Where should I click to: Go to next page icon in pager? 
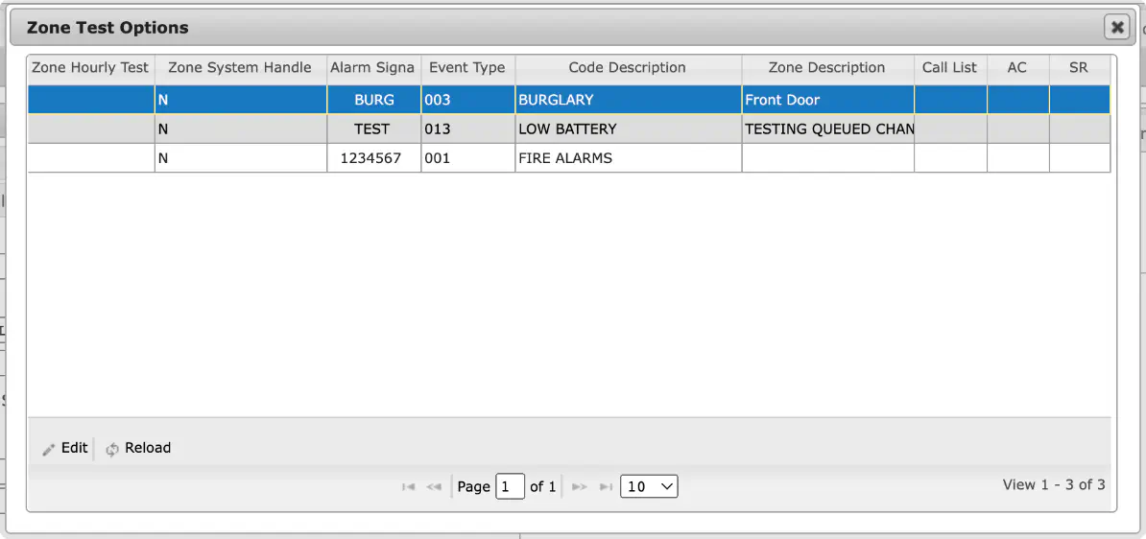tap(580, 486)
